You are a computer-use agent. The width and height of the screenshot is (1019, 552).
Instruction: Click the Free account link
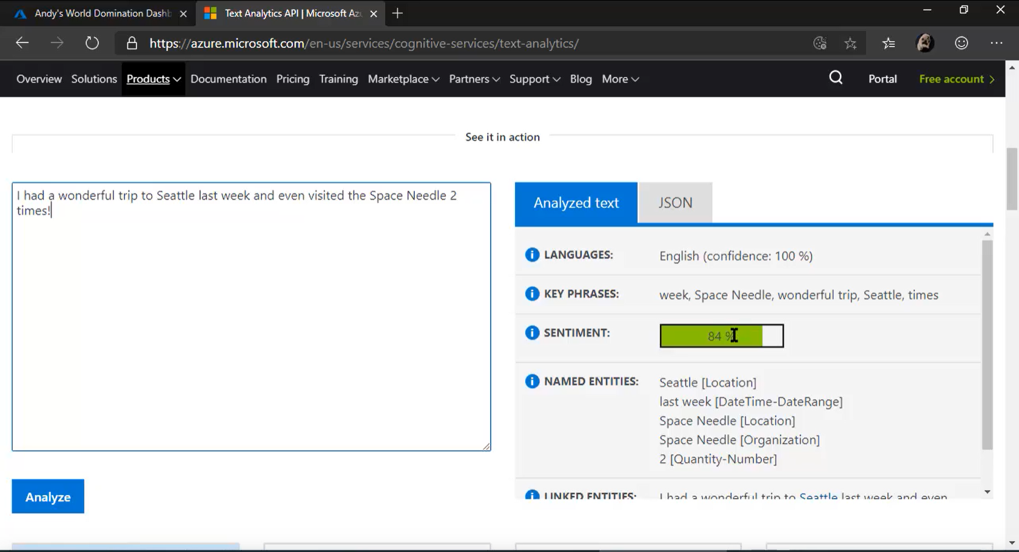click(x=957, y=79)
